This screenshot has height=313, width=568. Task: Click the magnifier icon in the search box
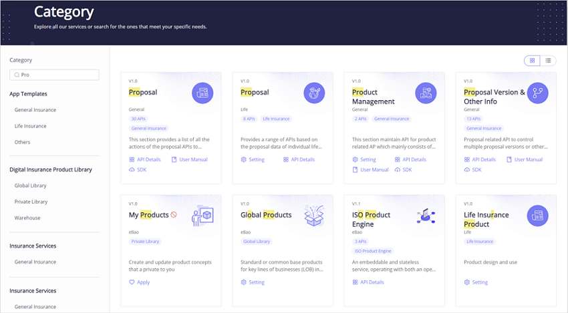point(17,75)
